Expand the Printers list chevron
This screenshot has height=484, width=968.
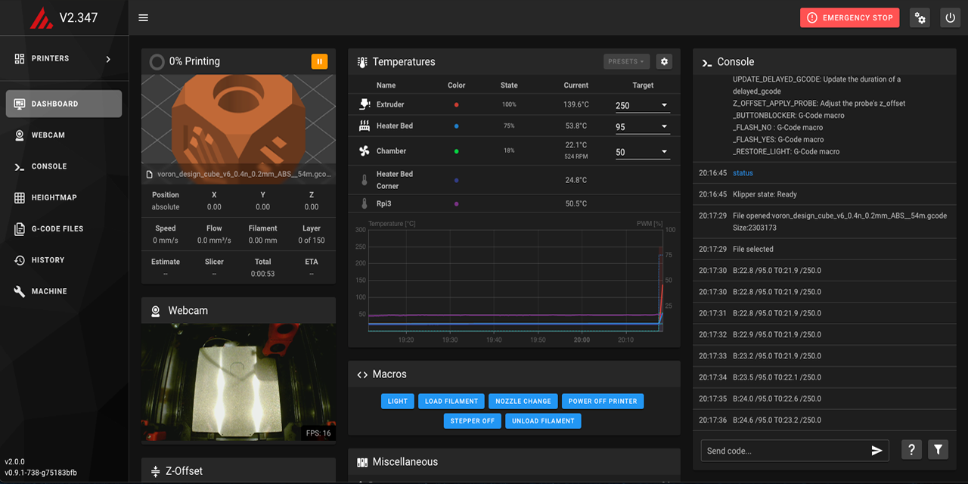click(107, 58)
